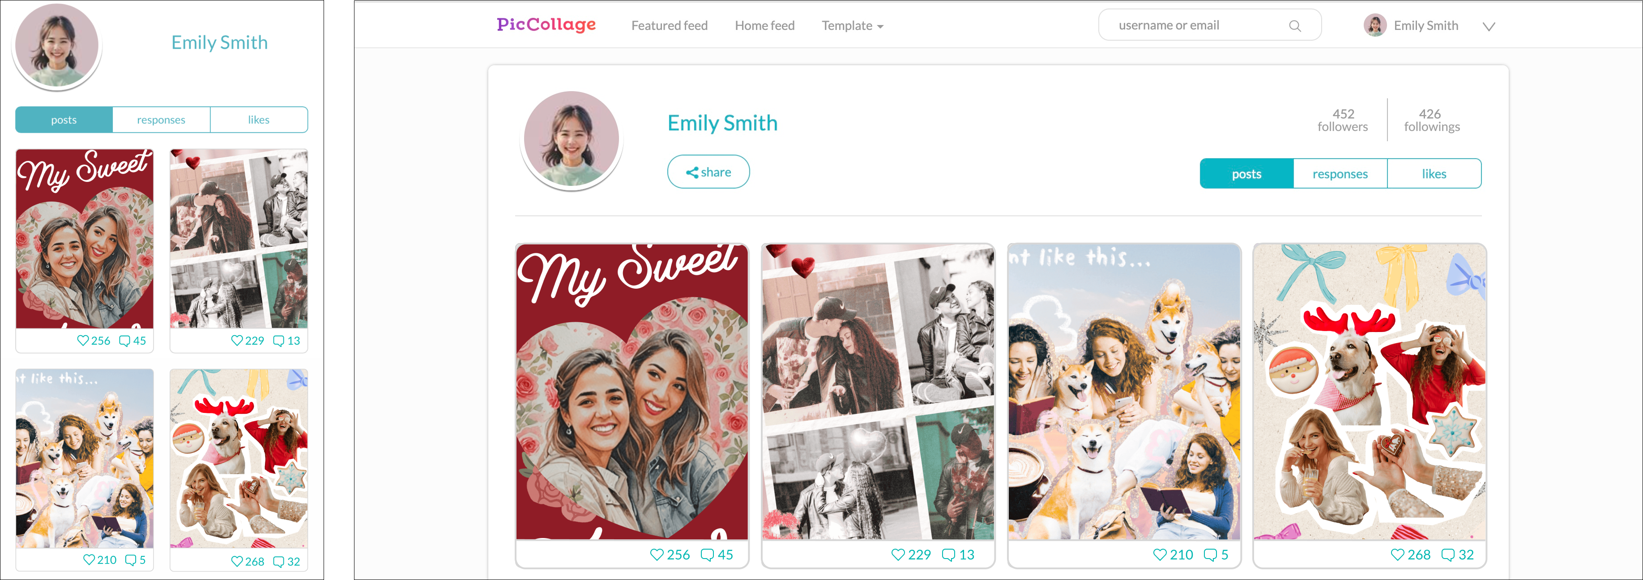Open the Template dropdown menu
The height and width of the screenshot is (580, 1643).
[852, 25]
